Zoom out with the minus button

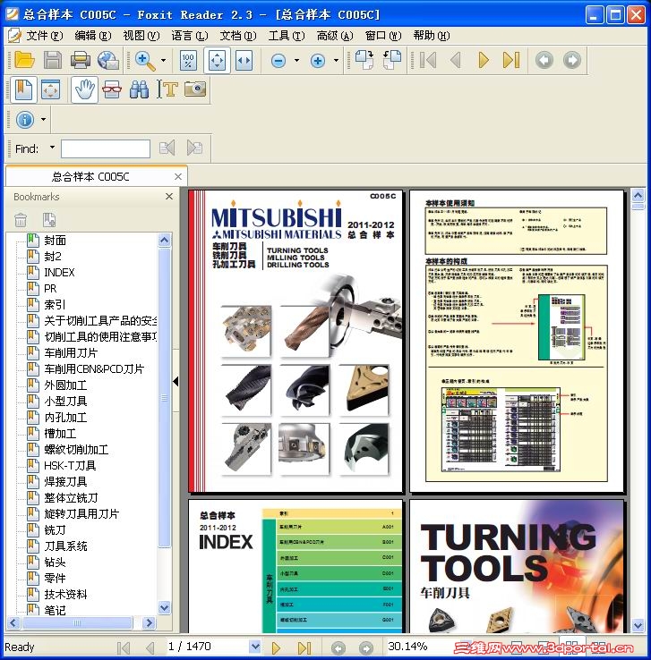[278, 61]
